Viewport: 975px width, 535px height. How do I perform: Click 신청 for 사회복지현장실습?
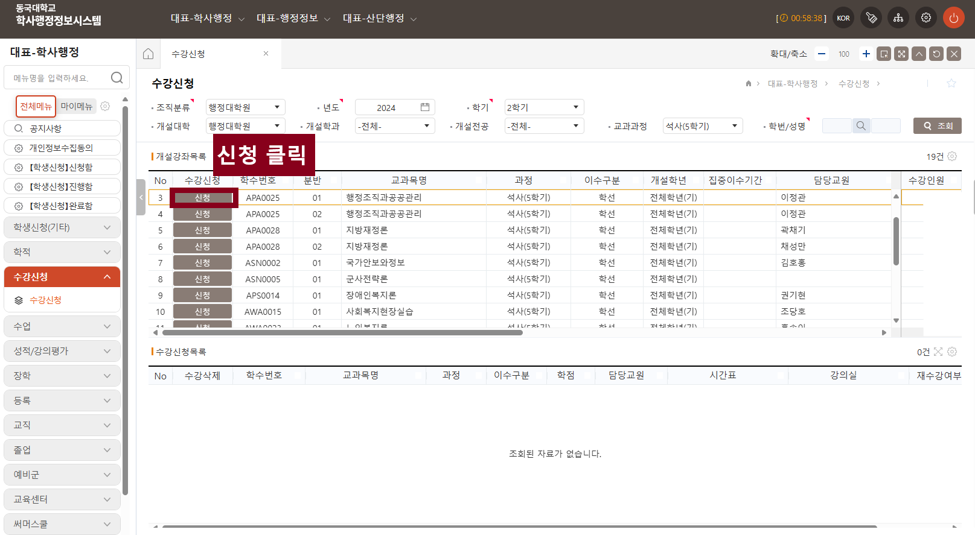(x=203, y=312)
